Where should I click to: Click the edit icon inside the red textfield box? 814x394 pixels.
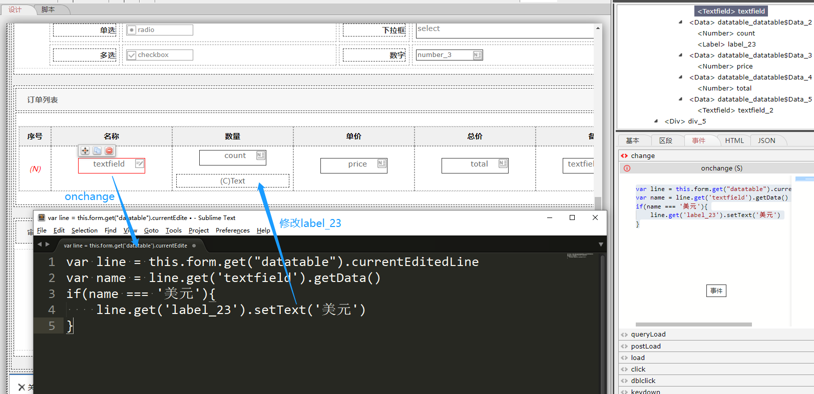click(x=140, y=163)
